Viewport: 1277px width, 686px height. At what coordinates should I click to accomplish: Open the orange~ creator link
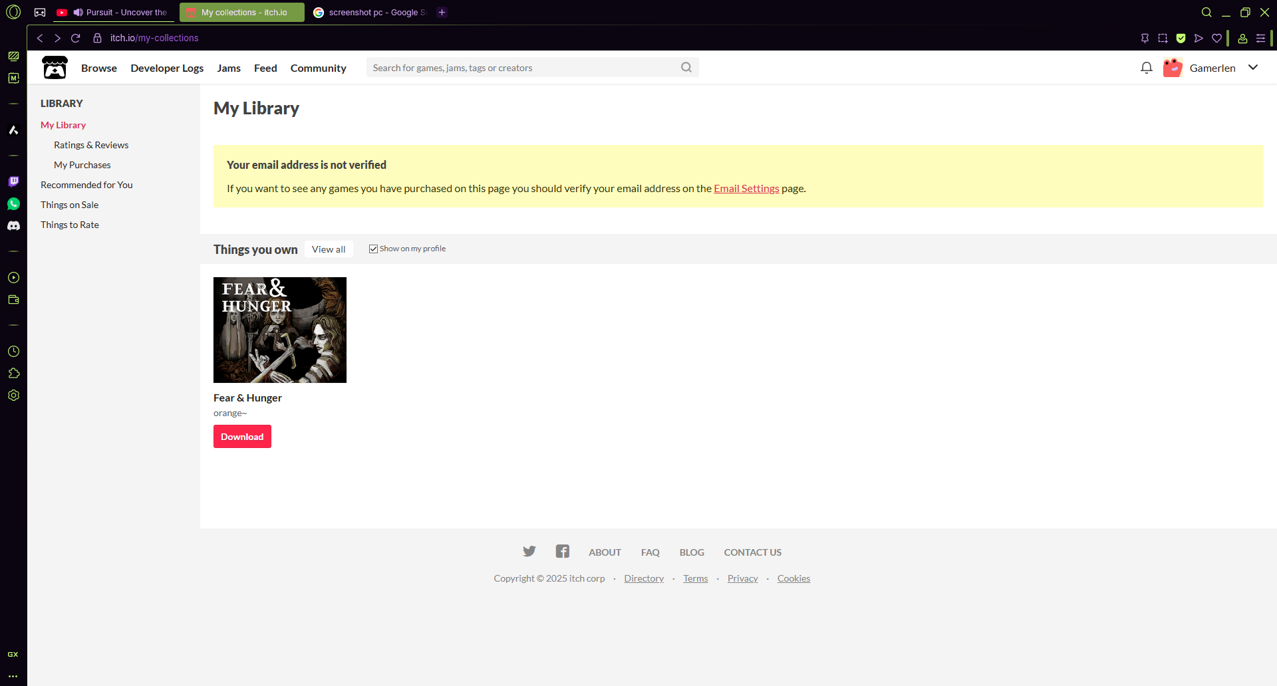pos(230,413)
